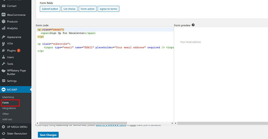The height and width of the screenshot is (139, 268).
Task: Click the Products box icon
Action: (3, 22)
